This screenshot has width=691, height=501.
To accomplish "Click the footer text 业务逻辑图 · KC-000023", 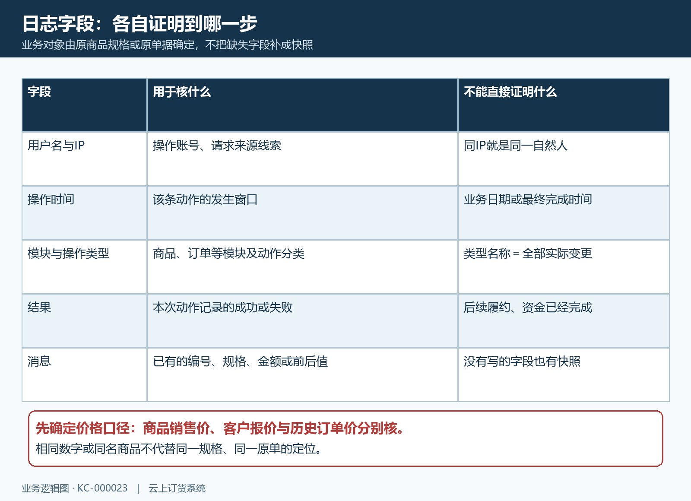I will click(75, 488).
